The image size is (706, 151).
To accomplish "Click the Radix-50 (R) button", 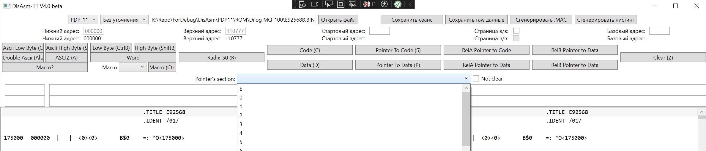I will tap(221, 58).
